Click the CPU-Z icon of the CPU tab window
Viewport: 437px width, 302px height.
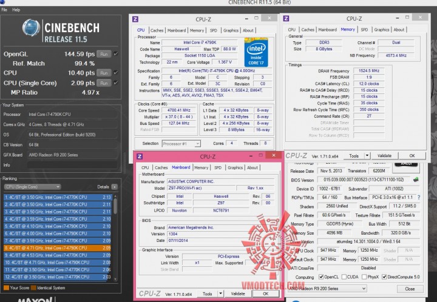click(x=135, y=19)
